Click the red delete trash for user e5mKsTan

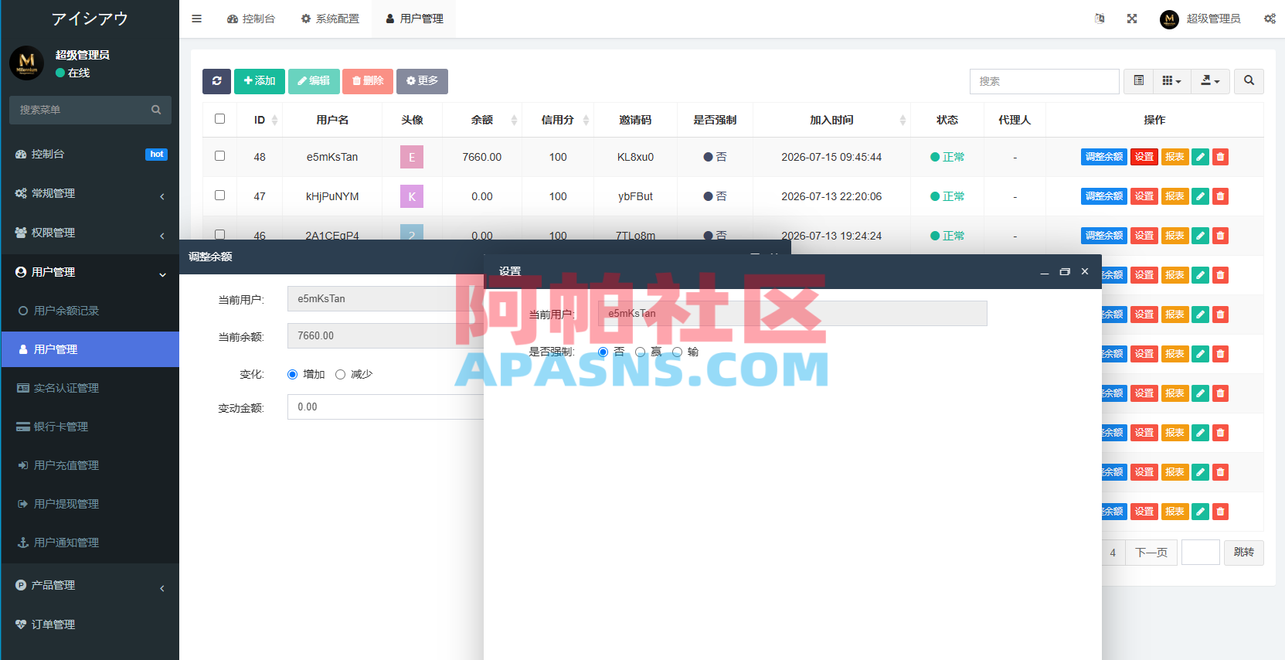[1220, 157]
